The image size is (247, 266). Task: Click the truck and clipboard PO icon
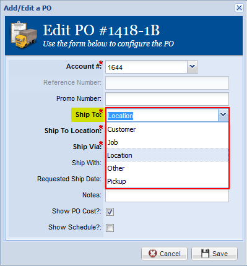24,35
